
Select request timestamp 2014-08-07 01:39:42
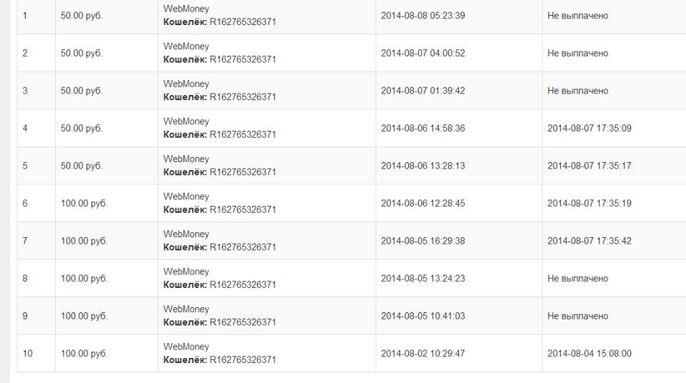coord(422,91)
